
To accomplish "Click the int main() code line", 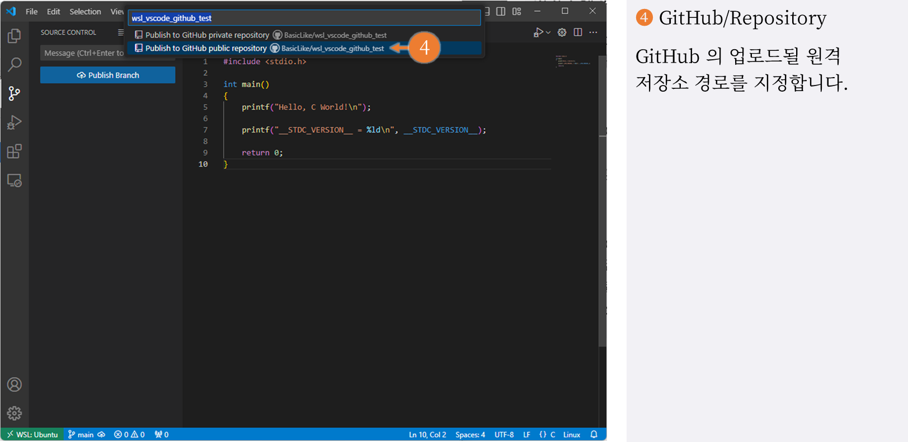I will tap(246, 84).
